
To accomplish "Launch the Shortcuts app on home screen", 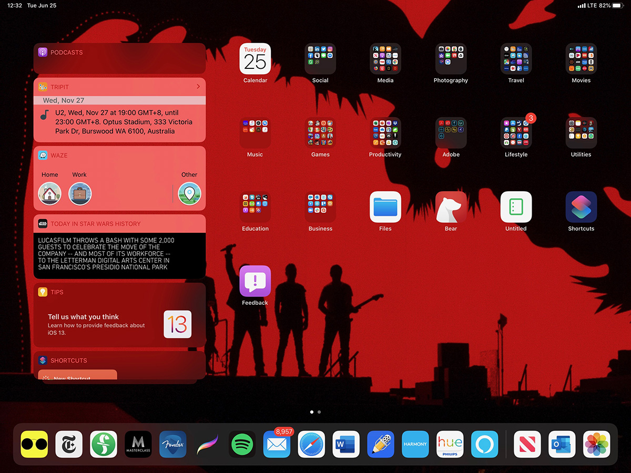I will point(581,207).
